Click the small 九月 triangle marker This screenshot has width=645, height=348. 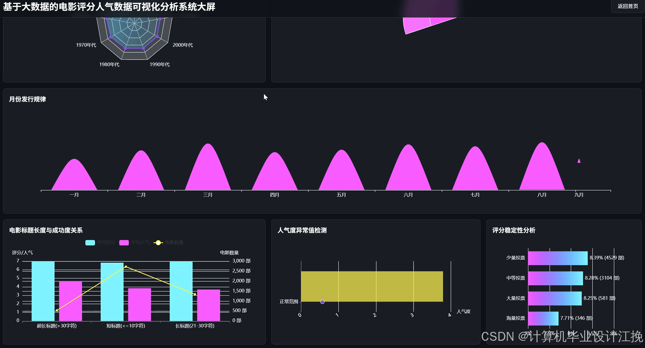point(579,161)
